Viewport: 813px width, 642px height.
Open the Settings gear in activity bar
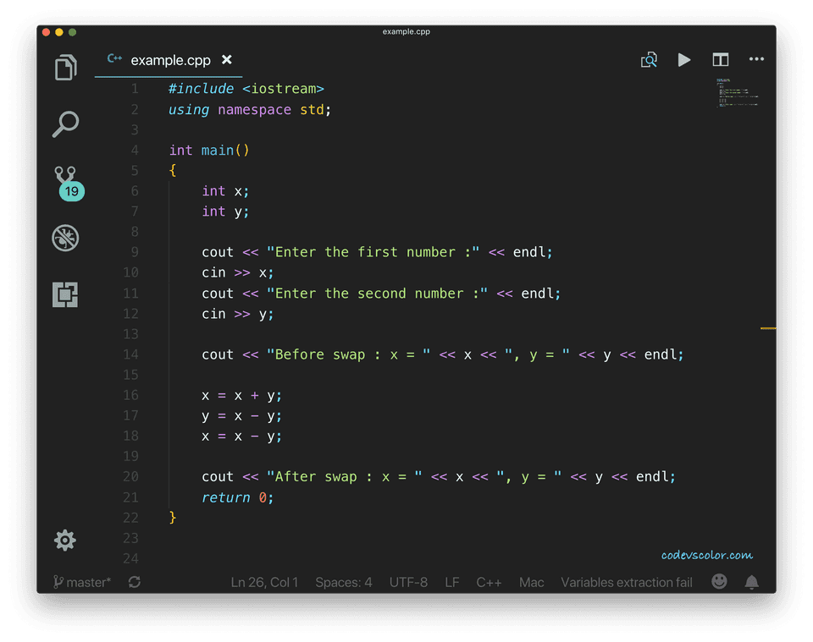(65, 540)
